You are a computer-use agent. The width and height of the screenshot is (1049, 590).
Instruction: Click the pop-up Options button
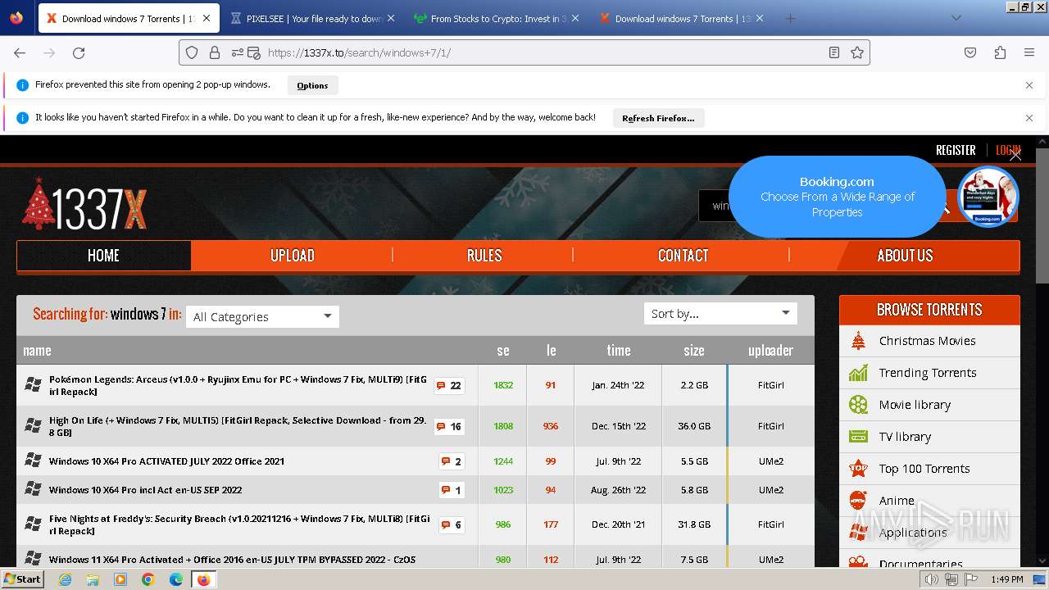point(312,85)
